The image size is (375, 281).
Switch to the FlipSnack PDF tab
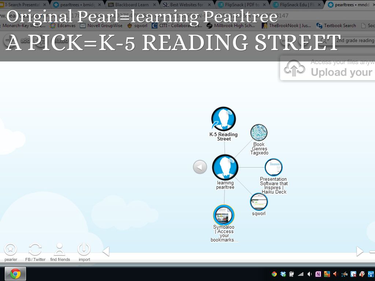tap(241, 5)
